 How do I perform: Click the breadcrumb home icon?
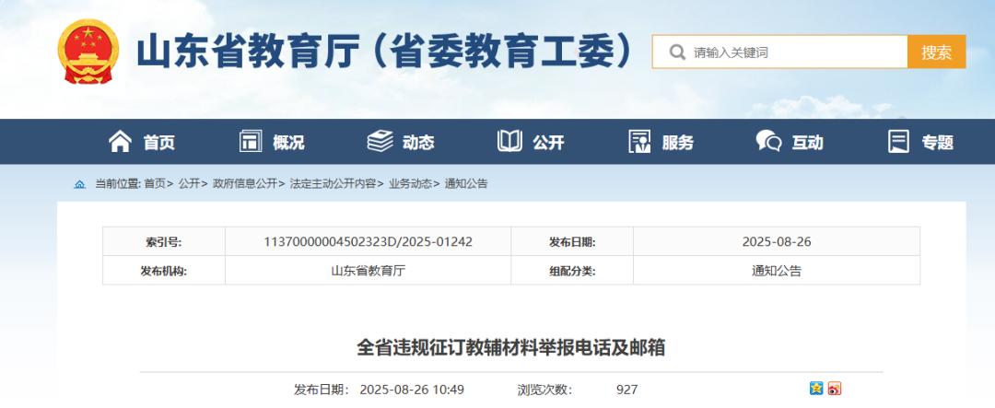[x=79, y=184]
